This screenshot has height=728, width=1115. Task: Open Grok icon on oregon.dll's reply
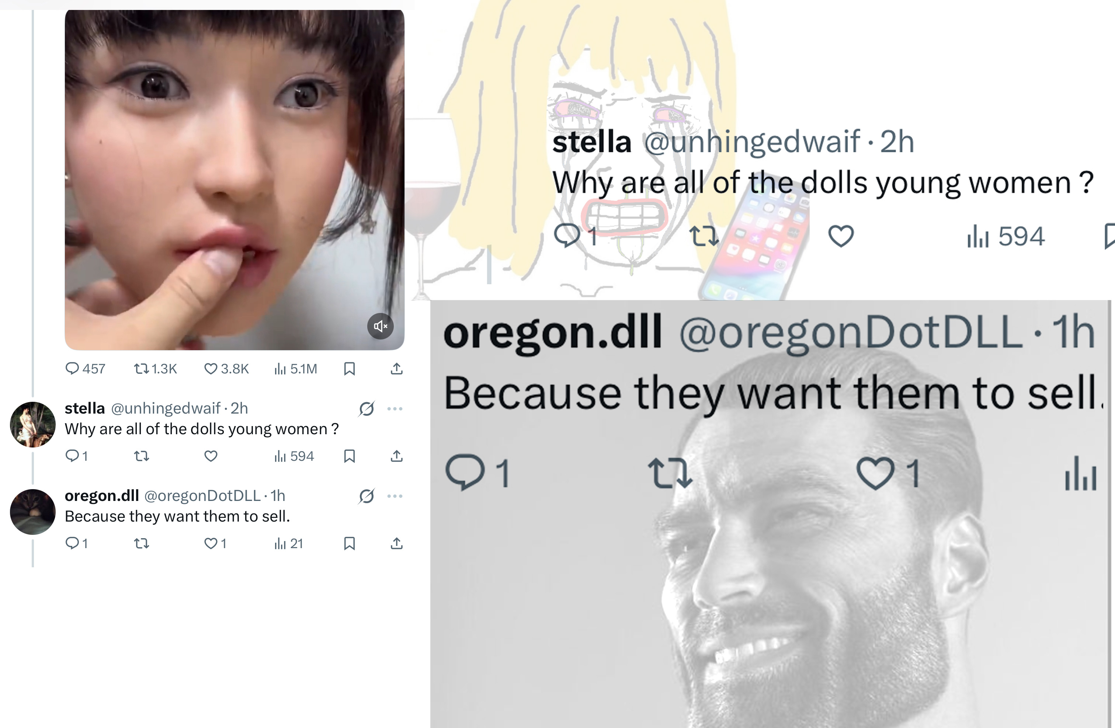coord(367,496)
